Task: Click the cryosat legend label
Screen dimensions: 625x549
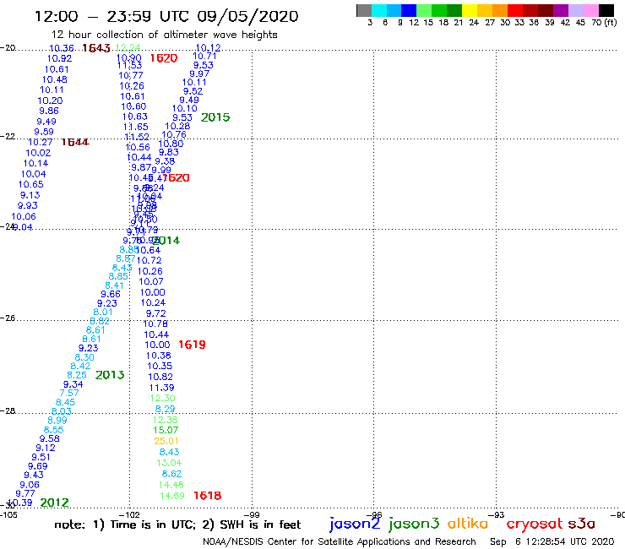Action: [x=535, y=524]
